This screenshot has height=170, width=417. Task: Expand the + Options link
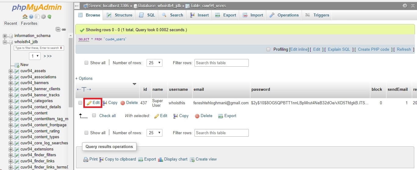(x=84, y=79)
